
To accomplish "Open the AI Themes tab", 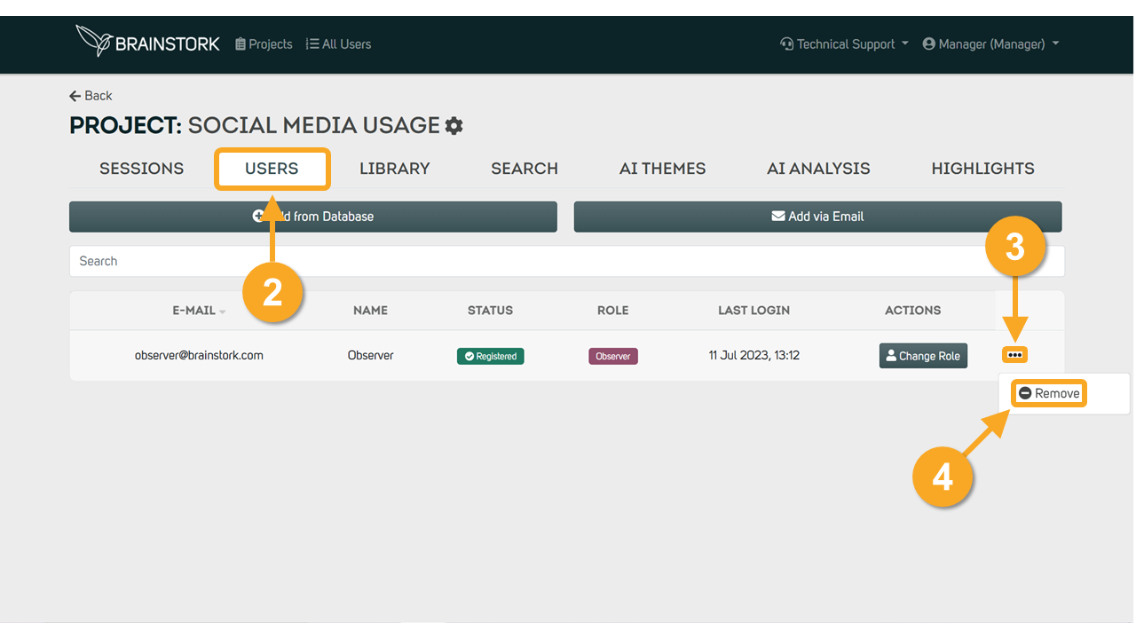I will [x=663, y=169].
